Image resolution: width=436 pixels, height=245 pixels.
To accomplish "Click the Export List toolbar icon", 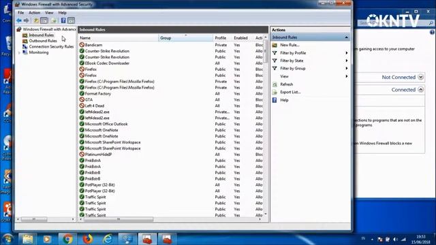I will tap(54, 20).
